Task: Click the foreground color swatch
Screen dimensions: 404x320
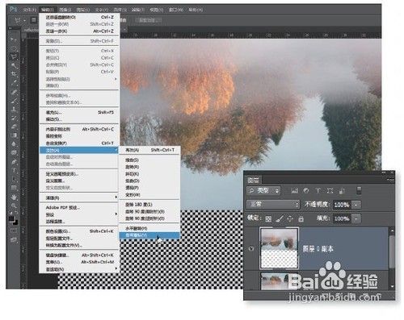Action: point(11,219)
